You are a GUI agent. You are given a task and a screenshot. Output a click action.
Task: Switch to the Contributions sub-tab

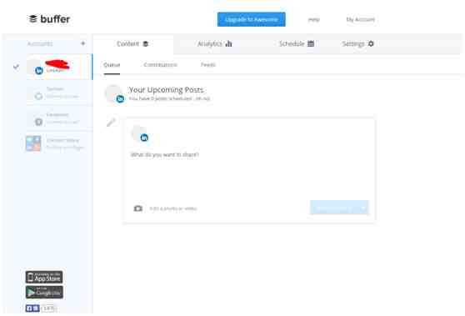click(160, 65)
